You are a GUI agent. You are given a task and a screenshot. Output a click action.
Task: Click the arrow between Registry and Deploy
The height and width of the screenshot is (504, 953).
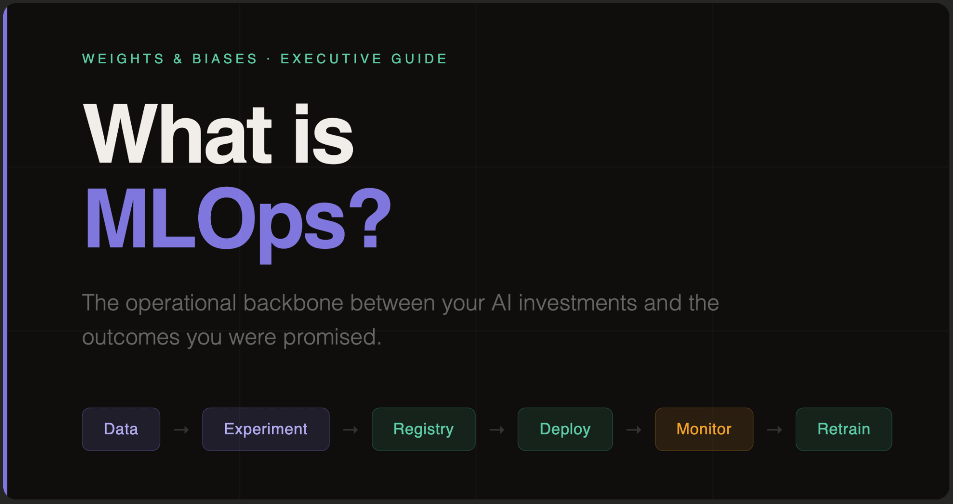[497, 430]
